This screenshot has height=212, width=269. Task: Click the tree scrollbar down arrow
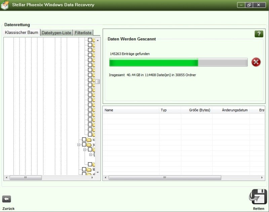point(98,172)
